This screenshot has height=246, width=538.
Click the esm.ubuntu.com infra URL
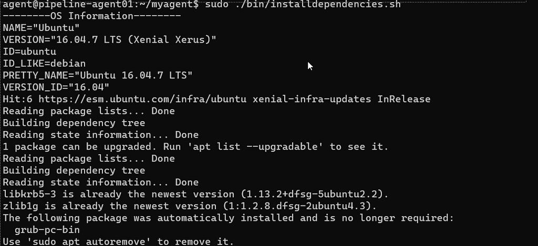tap(142, 99)
